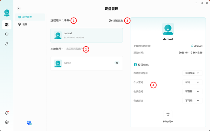Open the chat bubble sidebar icon
The height and width of the screenshot is (131, 210).
click(7, 34)
